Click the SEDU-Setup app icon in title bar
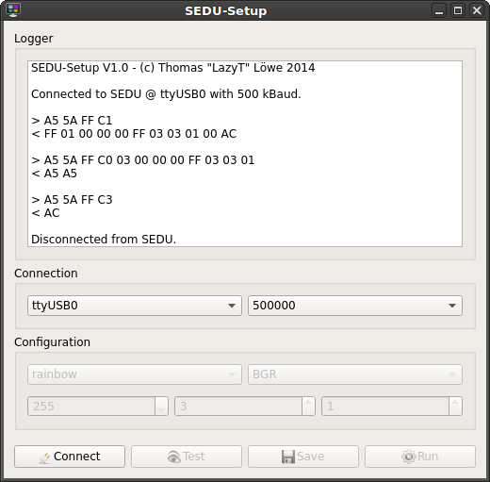 pos(13,10)
